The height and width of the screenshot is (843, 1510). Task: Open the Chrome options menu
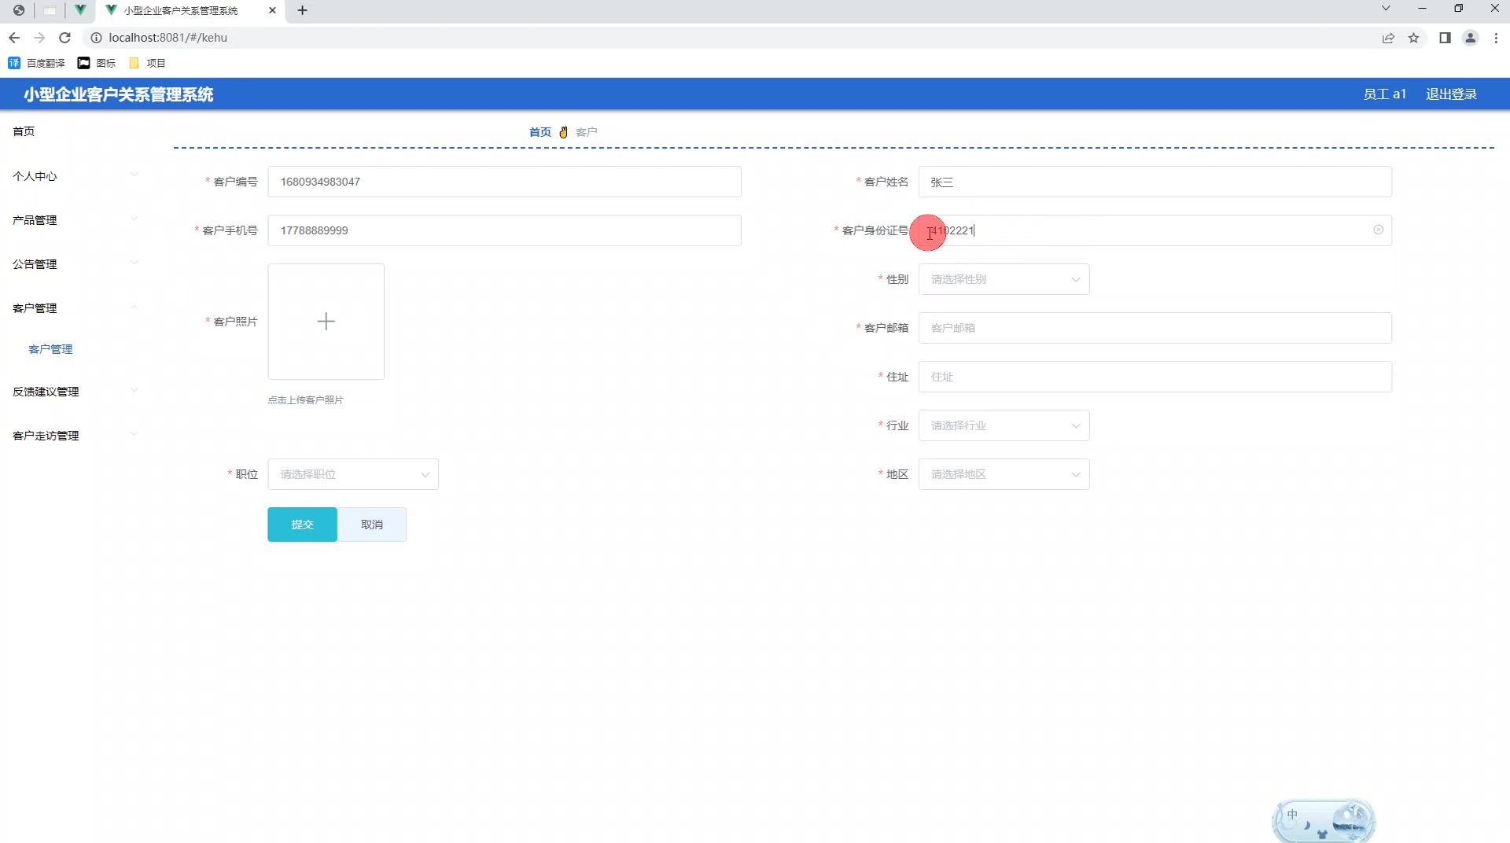point(1496,38)
